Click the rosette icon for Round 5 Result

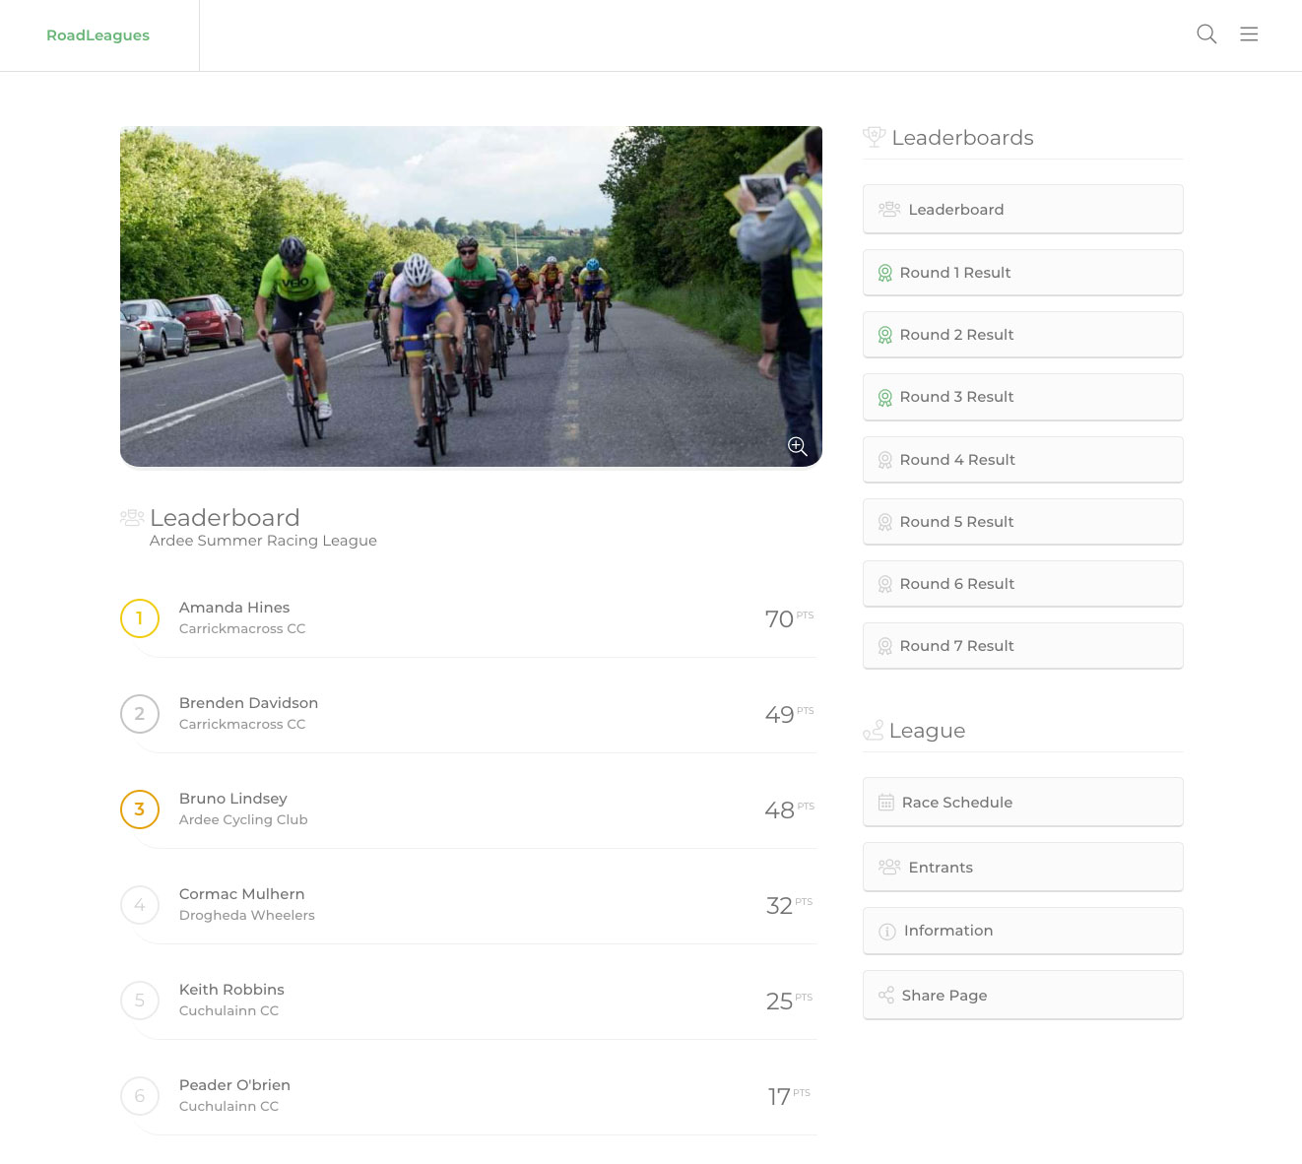(885, 522)
